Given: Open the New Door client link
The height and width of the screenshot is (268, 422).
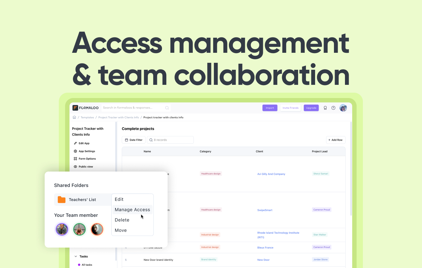Looking at the screenshot, I should pyautogui.click(x=264, y=260).
